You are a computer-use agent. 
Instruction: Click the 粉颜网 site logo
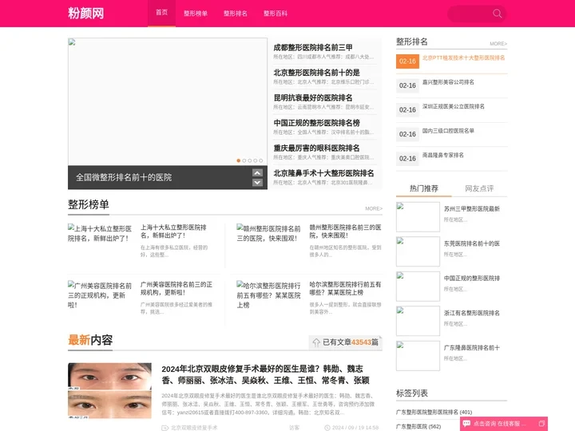[85, 14]
